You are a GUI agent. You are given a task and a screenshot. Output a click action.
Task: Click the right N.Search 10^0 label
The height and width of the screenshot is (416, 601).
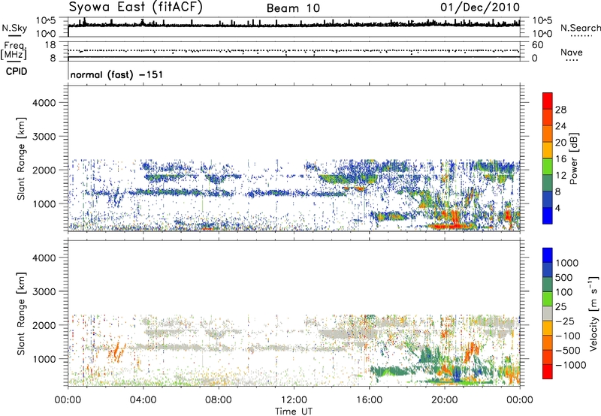tap(542, 34)
